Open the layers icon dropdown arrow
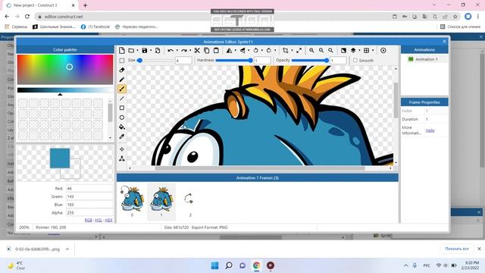 click(x=359, y=51)
